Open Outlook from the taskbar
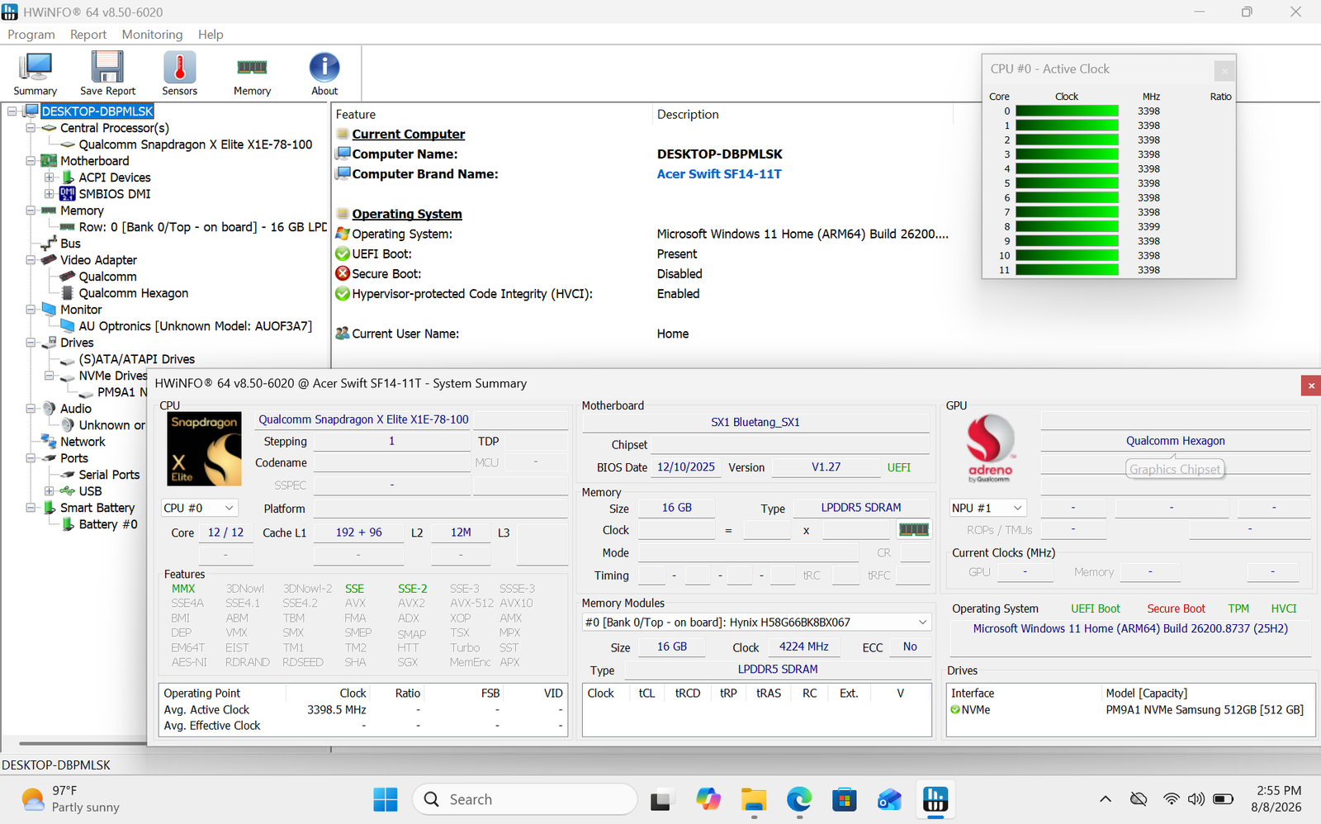1321x824 pixels. click(889, 799)
